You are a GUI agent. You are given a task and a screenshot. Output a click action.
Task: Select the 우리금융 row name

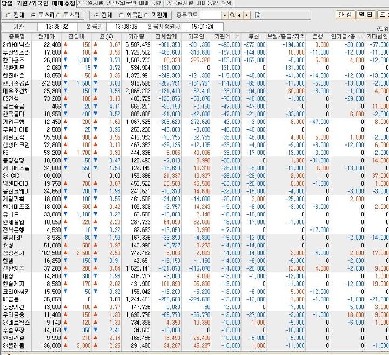[14, 314]
